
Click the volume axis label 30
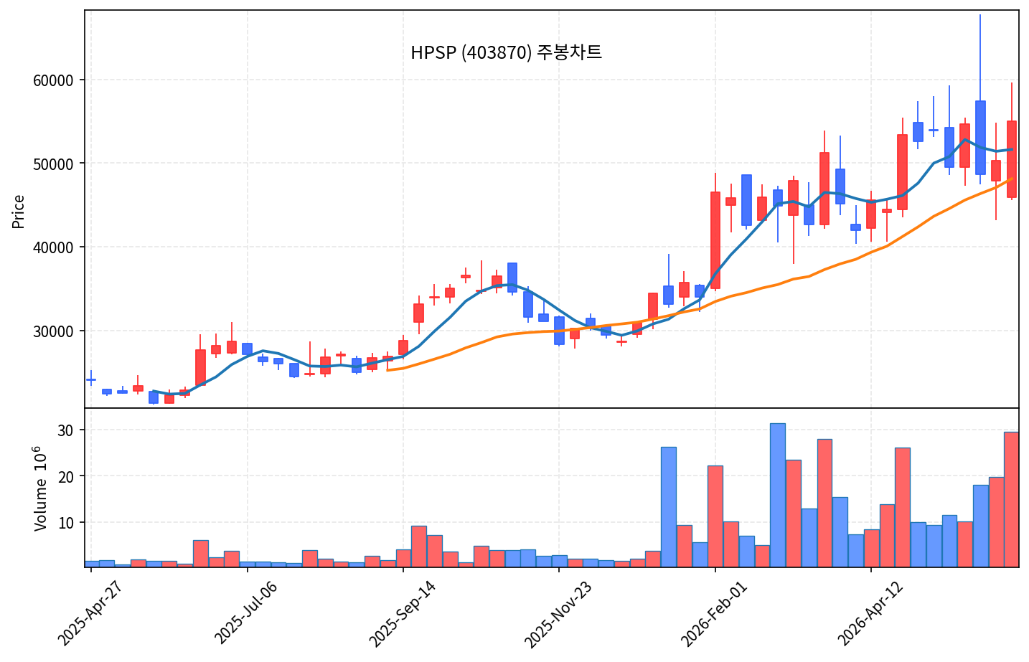pyautogui.click(x=66, y=430)
